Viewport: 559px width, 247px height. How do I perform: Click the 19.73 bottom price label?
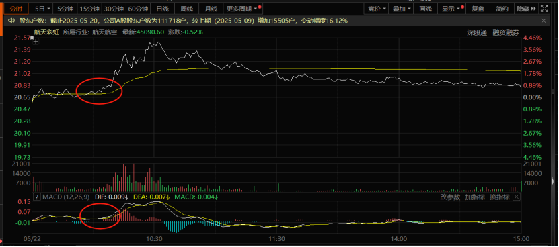coord(22,157)
